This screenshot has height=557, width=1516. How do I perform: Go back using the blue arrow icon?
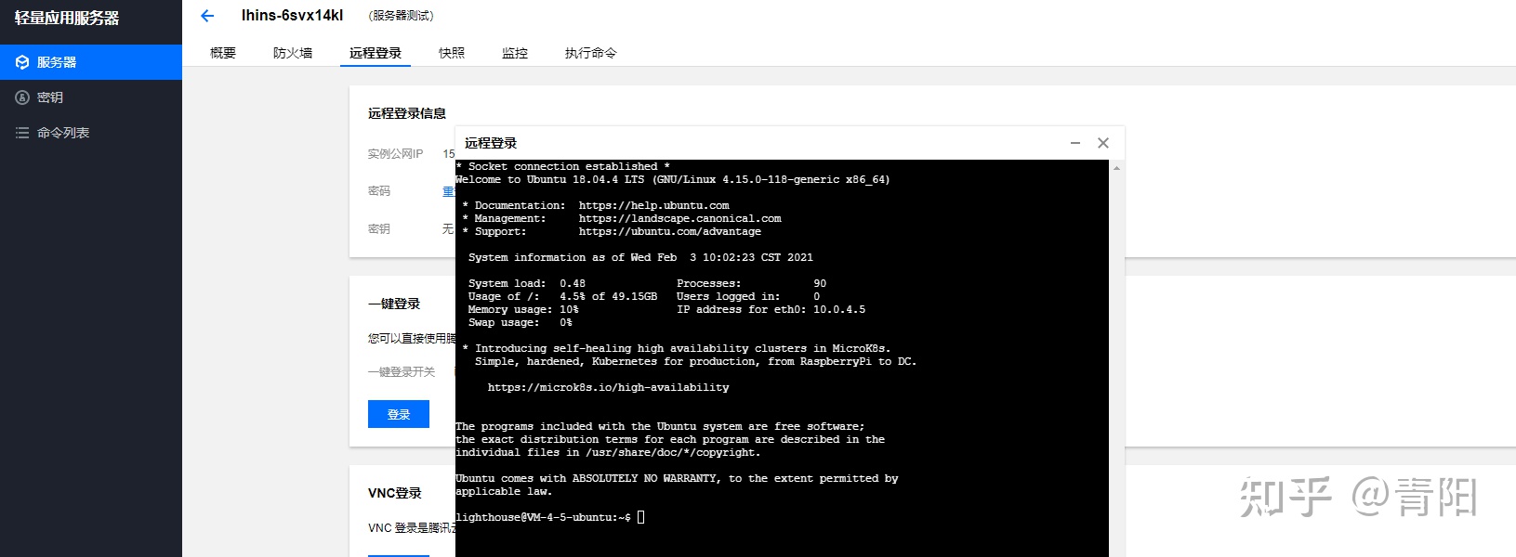click(207, 16)
